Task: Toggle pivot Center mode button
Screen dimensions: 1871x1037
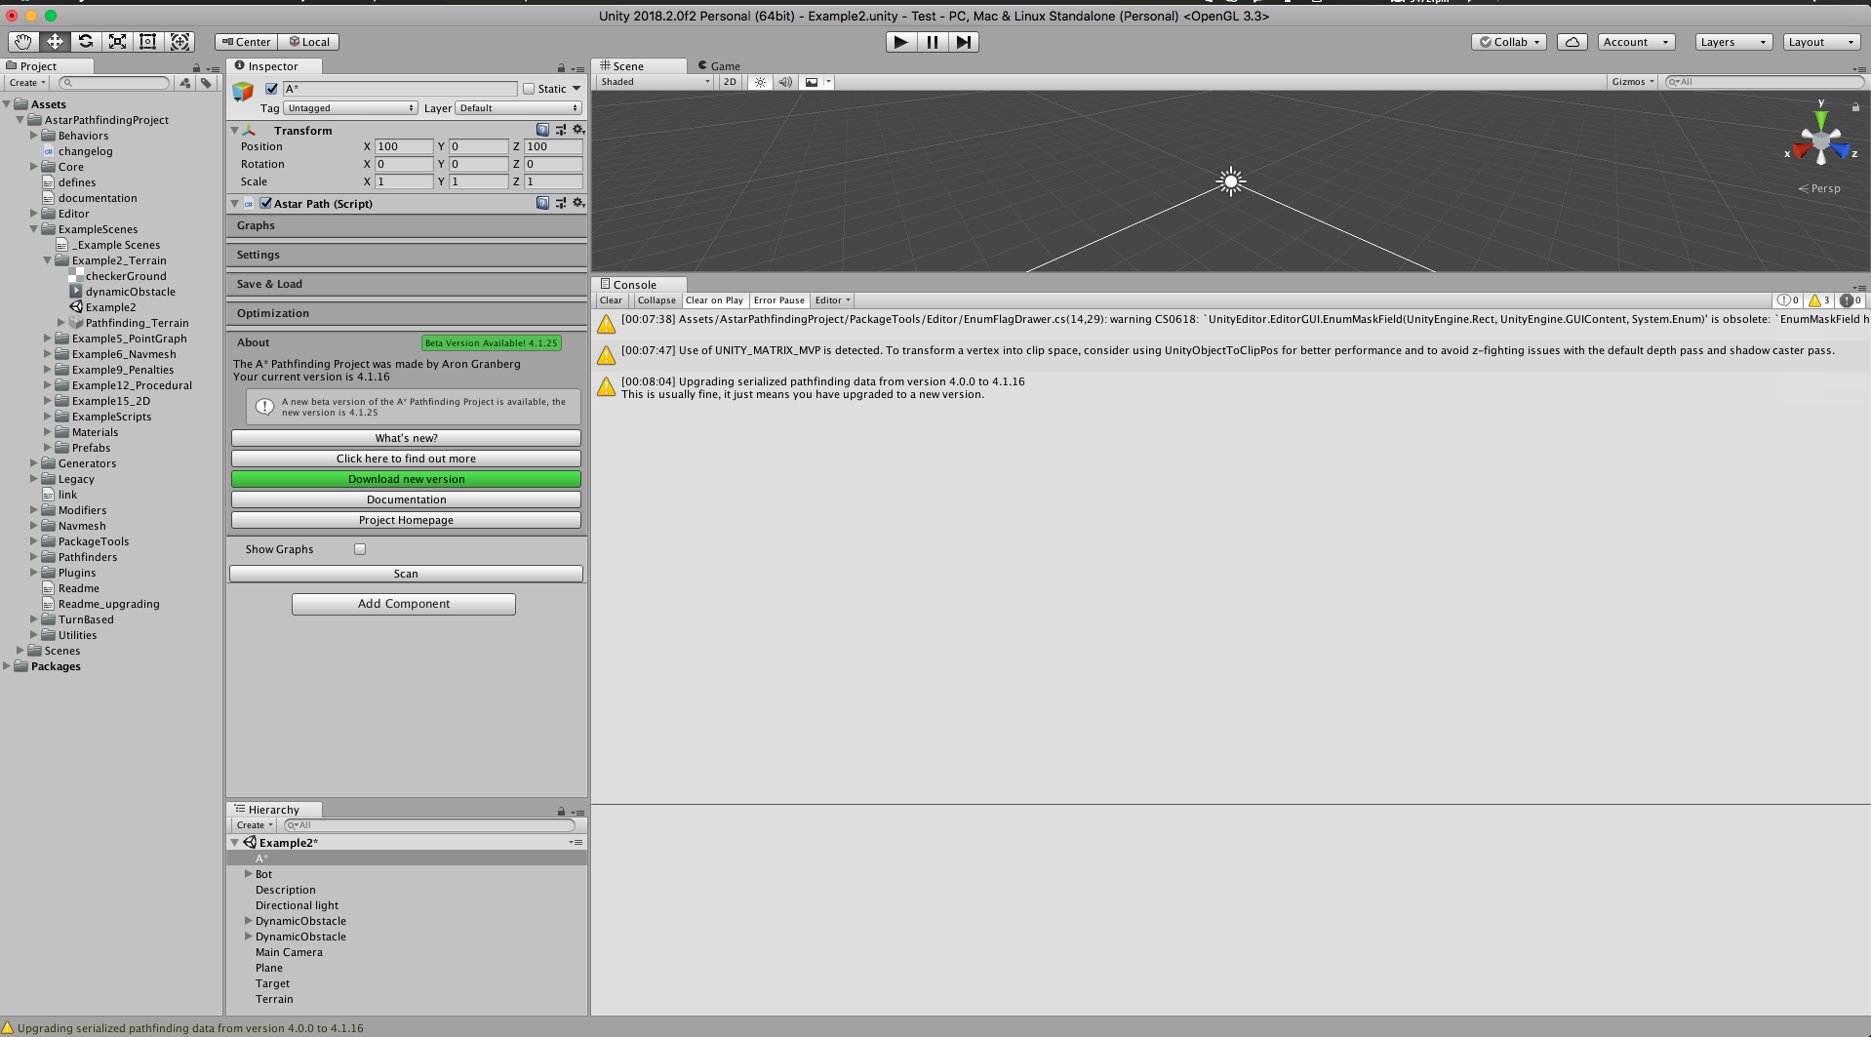Action: click(x=247, y=42)
